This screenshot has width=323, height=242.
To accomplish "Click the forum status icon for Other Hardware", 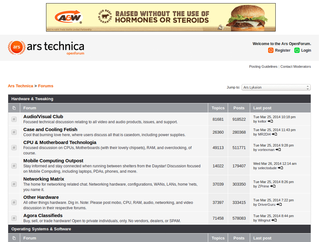I will (14, 203).
